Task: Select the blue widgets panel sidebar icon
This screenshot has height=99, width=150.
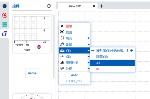Action: coord(5,33)
